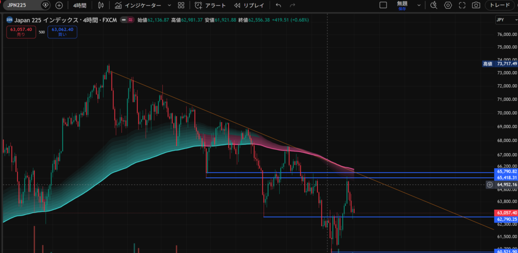Click the 70,000.00 price scale value
The image size is (518, 253).
coord(507,113)
